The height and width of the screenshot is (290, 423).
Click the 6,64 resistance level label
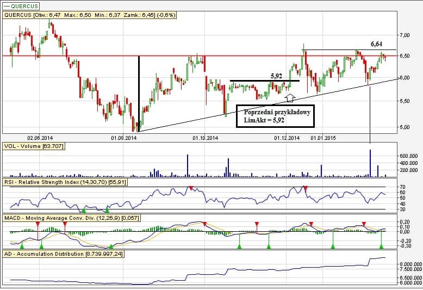[x=377, y=44]
